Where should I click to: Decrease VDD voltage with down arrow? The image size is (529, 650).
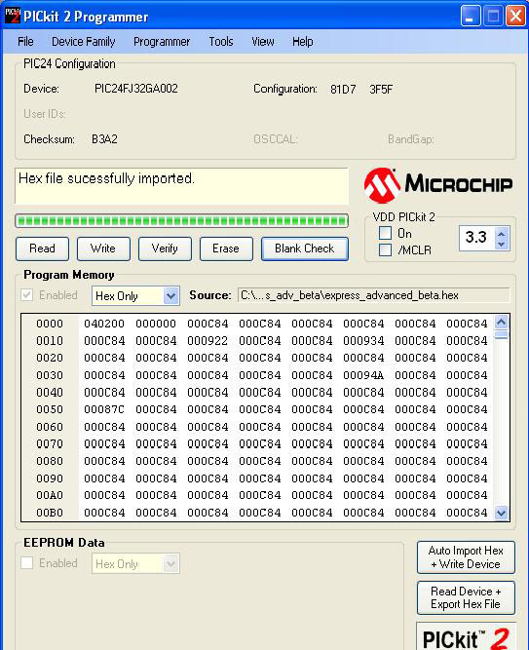tap(501, 245)
